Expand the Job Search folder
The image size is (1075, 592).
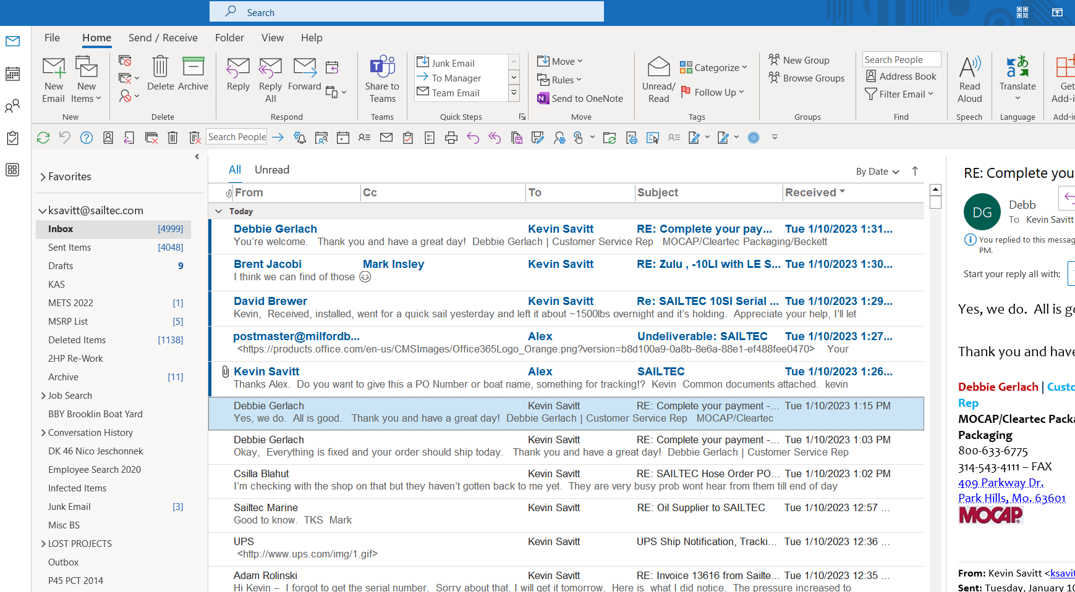click(x=43, y=396)
